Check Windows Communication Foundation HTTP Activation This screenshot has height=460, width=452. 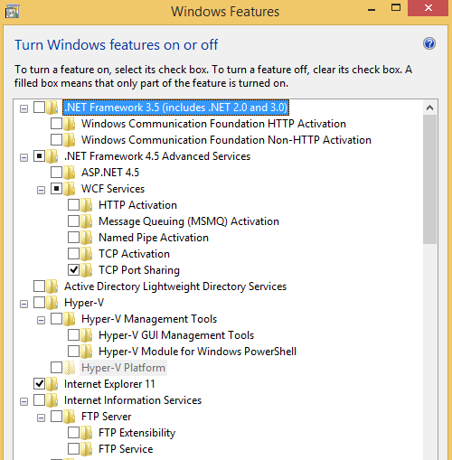56,124
